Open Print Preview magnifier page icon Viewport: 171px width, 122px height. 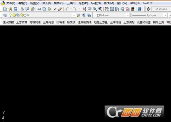click(27, 9)
